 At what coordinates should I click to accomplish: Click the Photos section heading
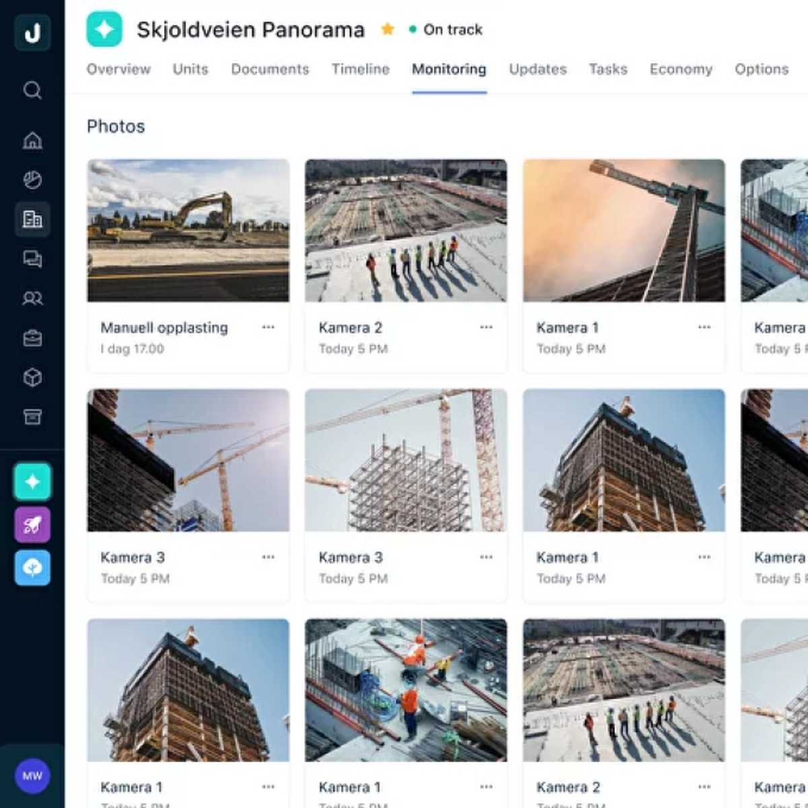116,127
